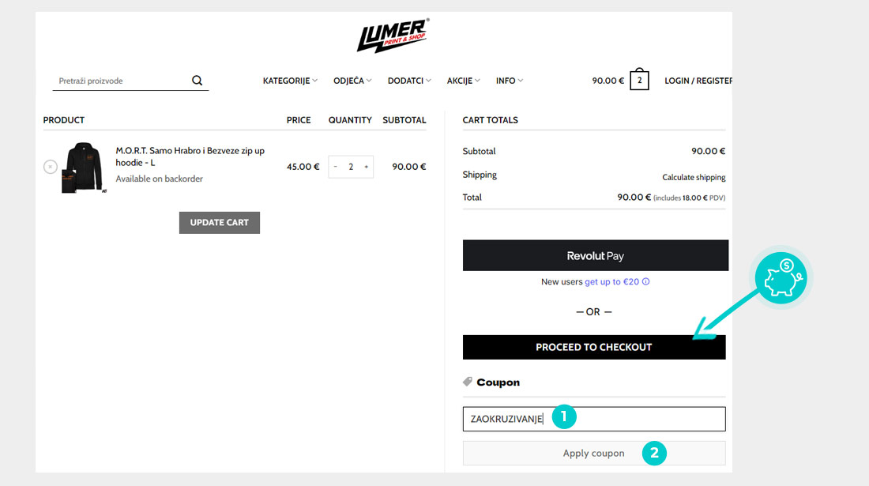Expand the INFO menu
The width and height of the screenshot is (869, 486).
pyautogui.click(x=510, y=81)
